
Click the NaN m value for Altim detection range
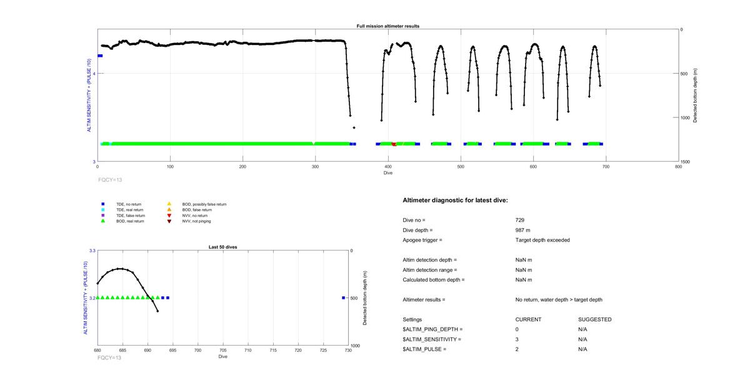click(524, 269)
